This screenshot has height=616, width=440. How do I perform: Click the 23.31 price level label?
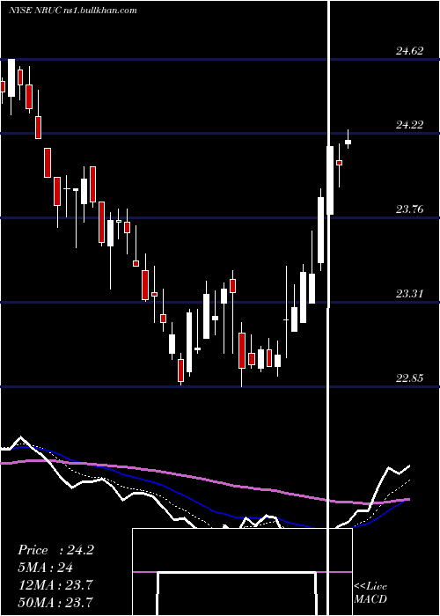[410, 293]
